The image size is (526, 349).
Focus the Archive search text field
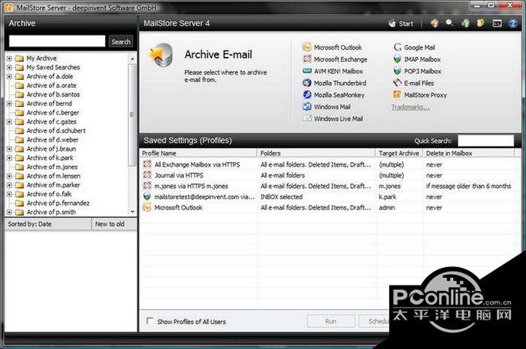point(57,41)
